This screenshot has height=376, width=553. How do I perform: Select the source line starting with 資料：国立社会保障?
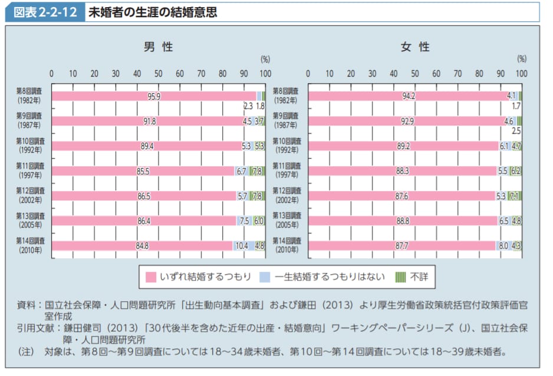272,311
